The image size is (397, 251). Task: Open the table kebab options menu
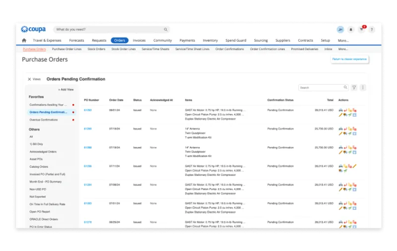coord(363,87)
